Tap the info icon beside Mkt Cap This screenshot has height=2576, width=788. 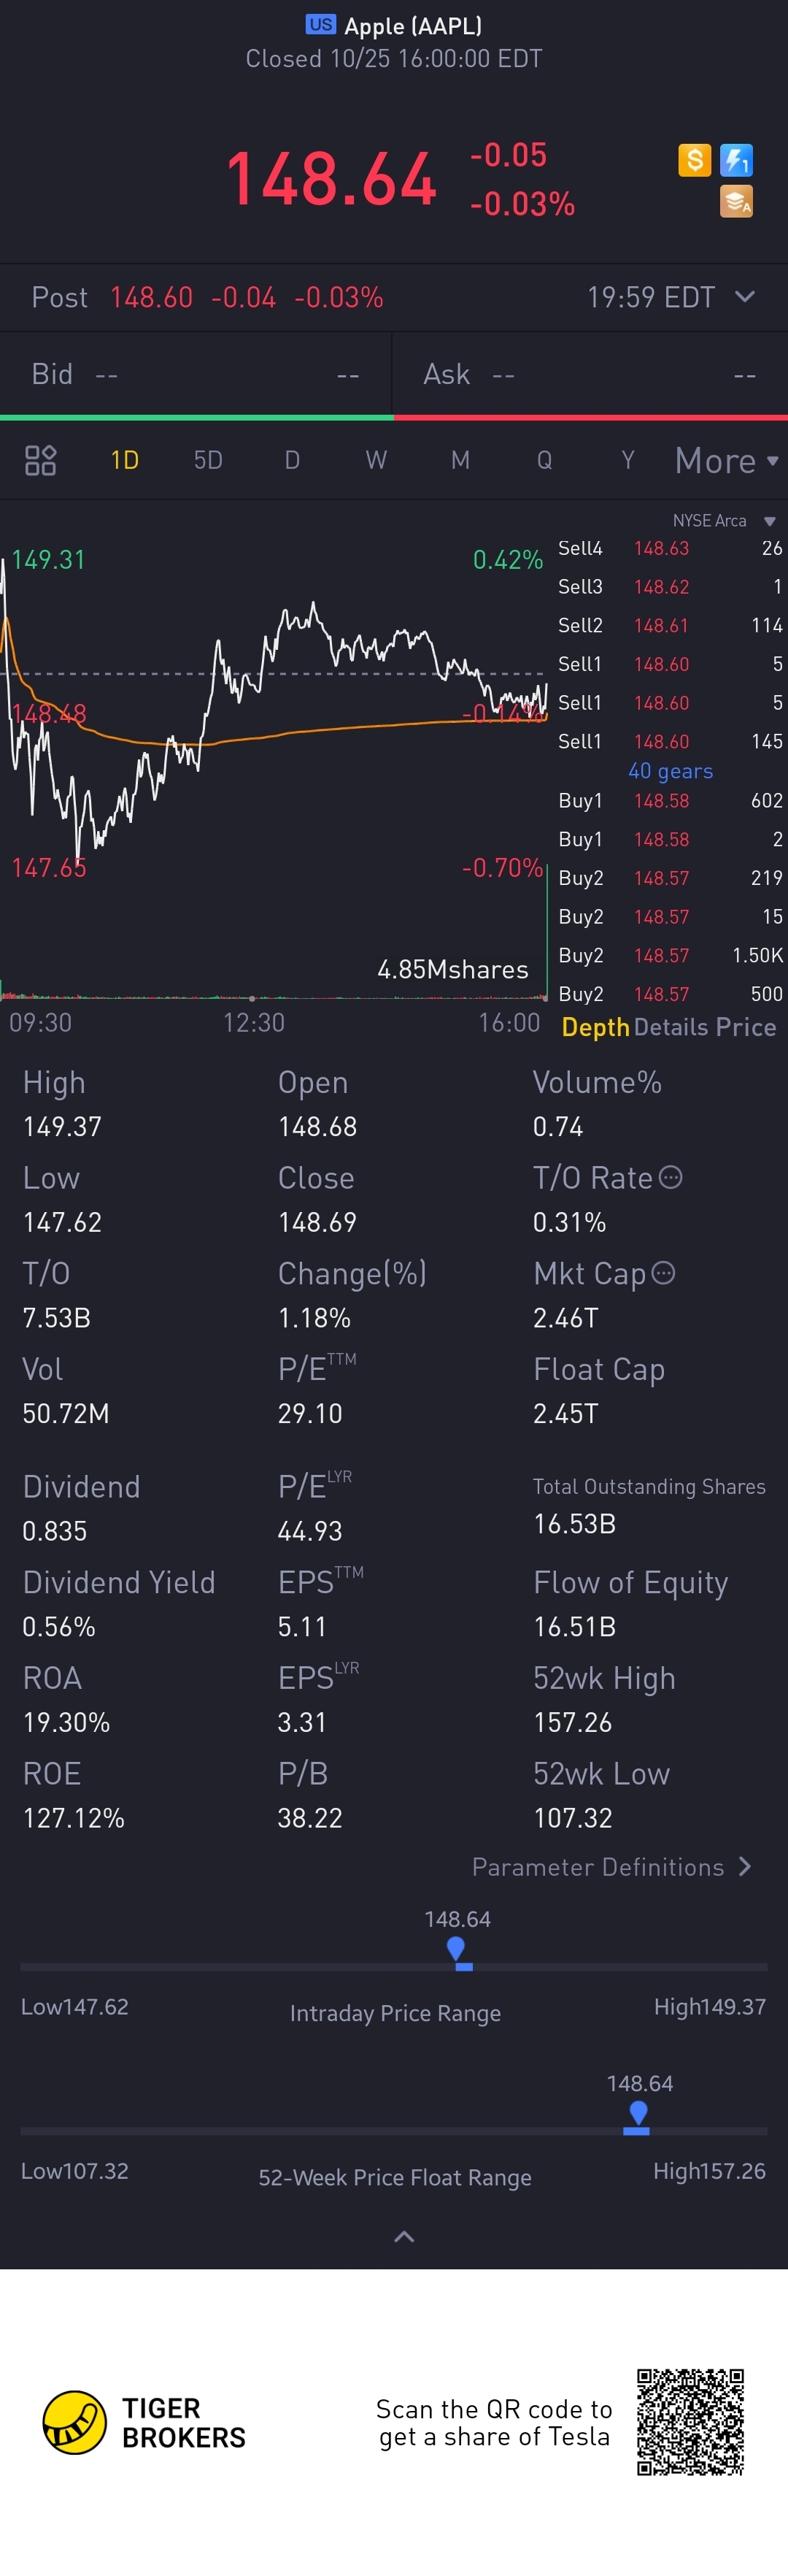(x=663, y=1273)
